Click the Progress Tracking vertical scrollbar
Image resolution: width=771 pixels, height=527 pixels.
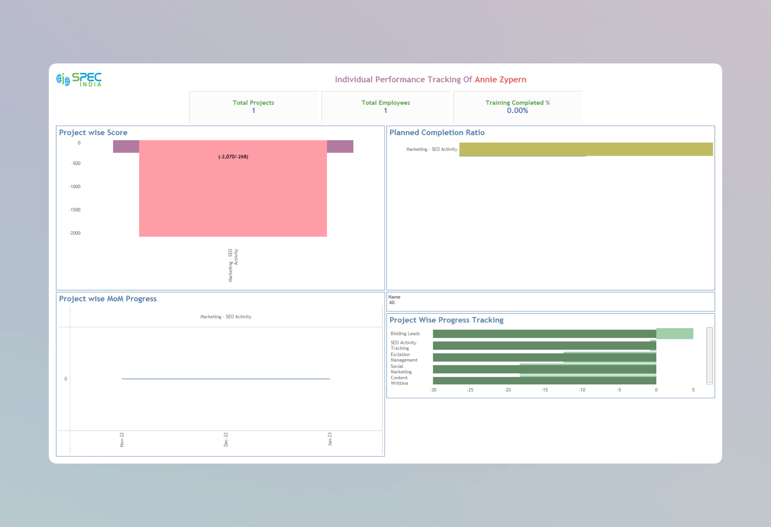tap(710, 356)
